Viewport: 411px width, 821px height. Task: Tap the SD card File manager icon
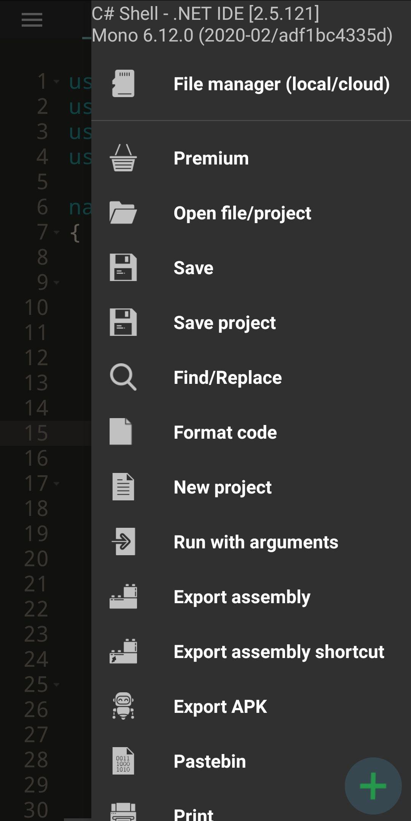(x=123, y=84)
